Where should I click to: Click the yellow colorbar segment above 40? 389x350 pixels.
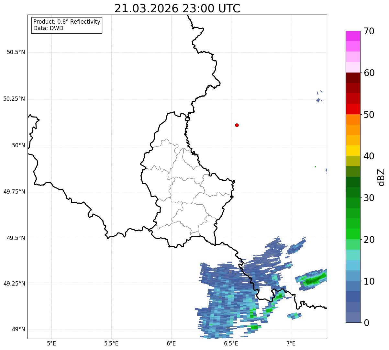(x=353, y=151)
